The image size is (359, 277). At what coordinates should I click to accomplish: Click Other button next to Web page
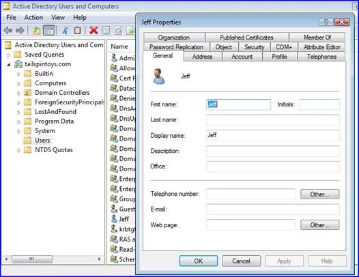(x=319, y=225)
